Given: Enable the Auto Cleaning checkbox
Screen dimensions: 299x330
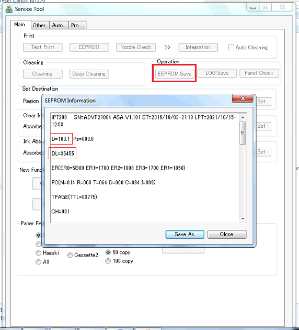Looking at the screenshot, I should 231,47.
